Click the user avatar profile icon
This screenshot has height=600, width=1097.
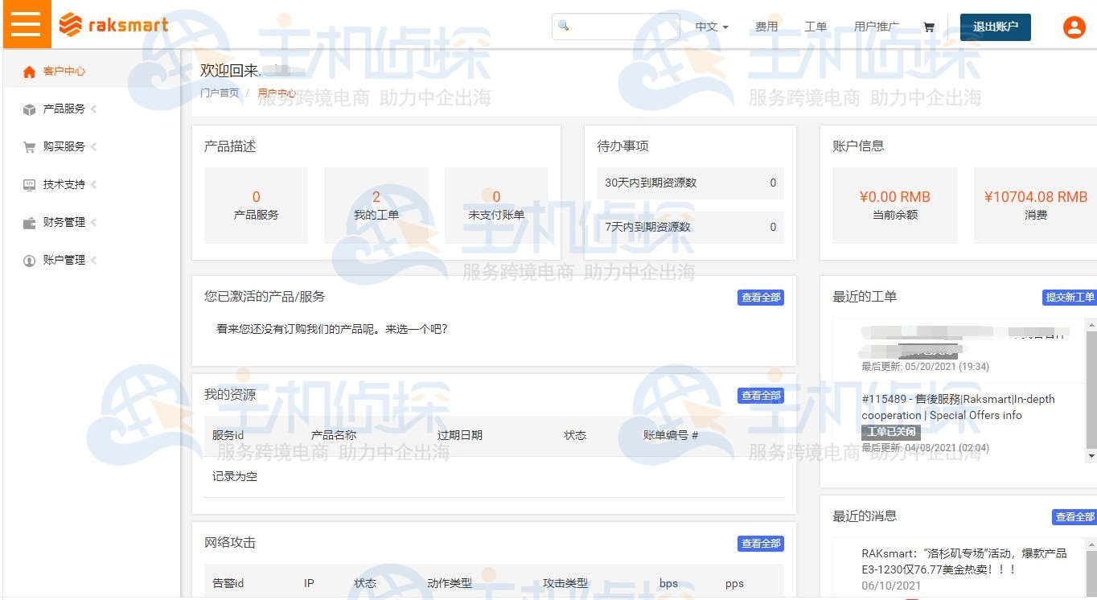[x=1074, y=27]
